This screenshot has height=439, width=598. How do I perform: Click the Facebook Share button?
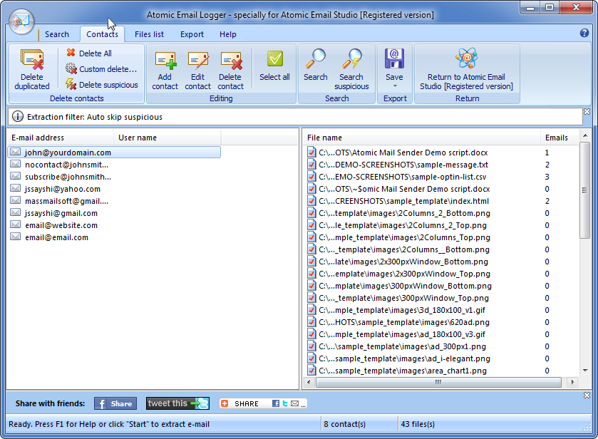pos(115,403)
